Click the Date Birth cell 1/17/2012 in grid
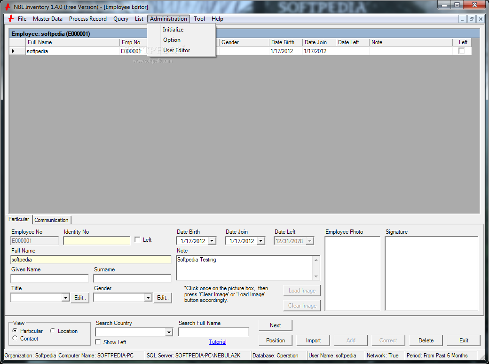Image resolution: width=489 pixels, height=364 pixels. tap(286, 51)
